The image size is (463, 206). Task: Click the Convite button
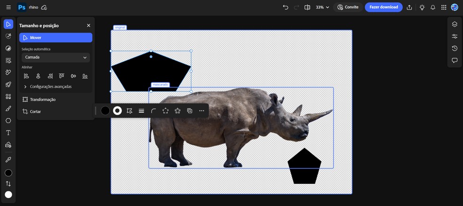348,7
